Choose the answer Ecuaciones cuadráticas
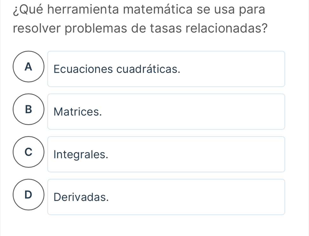 pyautogui.click(x=117, y=69)
